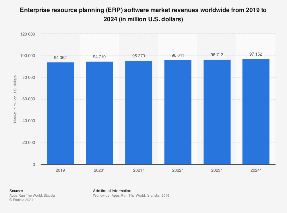Image resolution: width=287 pixels, height=213 pixels.
Task: Select the 2020* revenue bar
Action: (x=99, y=113)
